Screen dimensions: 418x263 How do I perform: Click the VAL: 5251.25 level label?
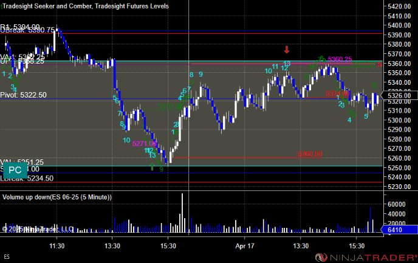point(22,162)
